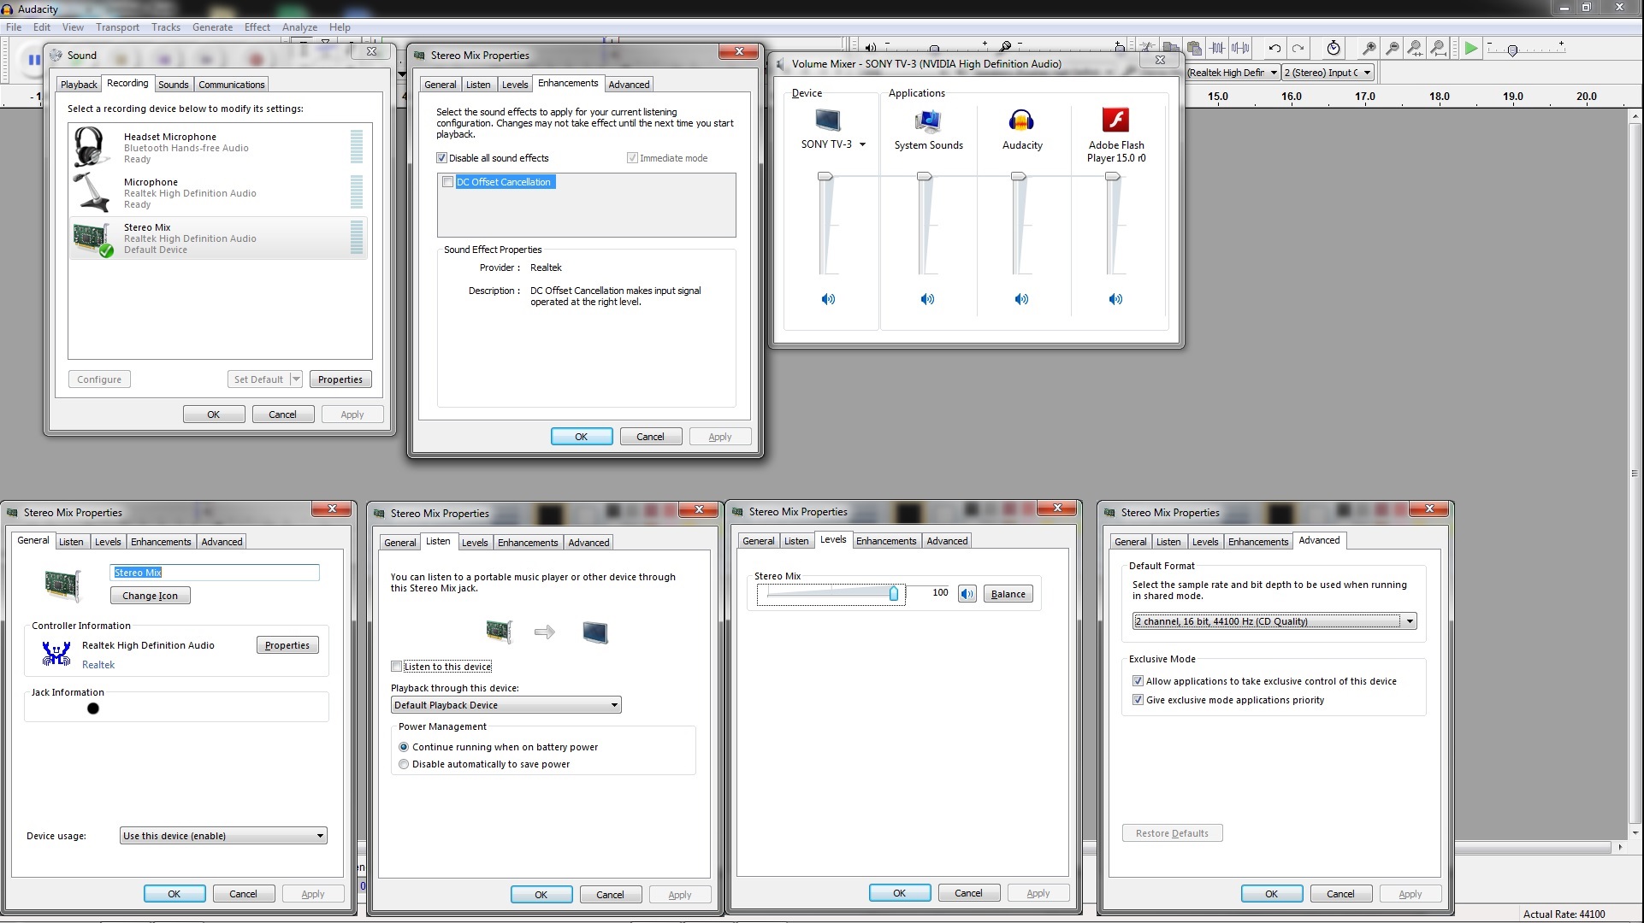Switch to Communications tab in Sound dialog
The width and height of the screenshot is (1644, 923).
click(231, 85)
